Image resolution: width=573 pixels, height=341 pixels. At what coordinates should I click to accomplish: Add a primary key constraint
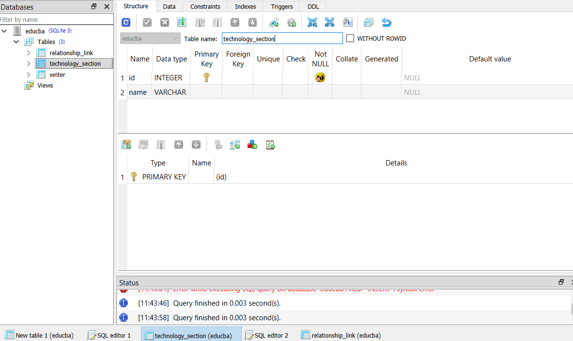point(218,144)
